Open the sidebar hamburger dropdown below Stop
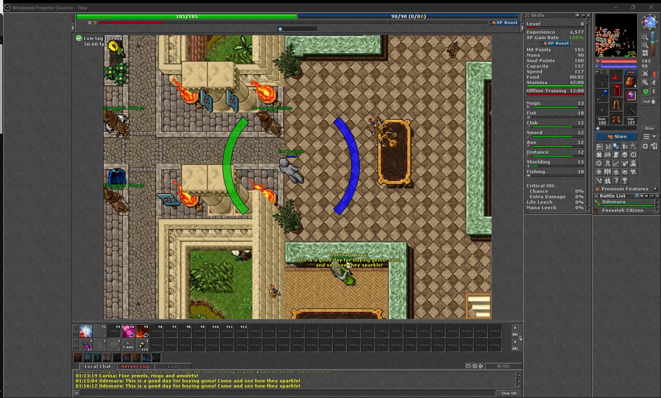Screen dimensions: 661x398 [650, 136]
